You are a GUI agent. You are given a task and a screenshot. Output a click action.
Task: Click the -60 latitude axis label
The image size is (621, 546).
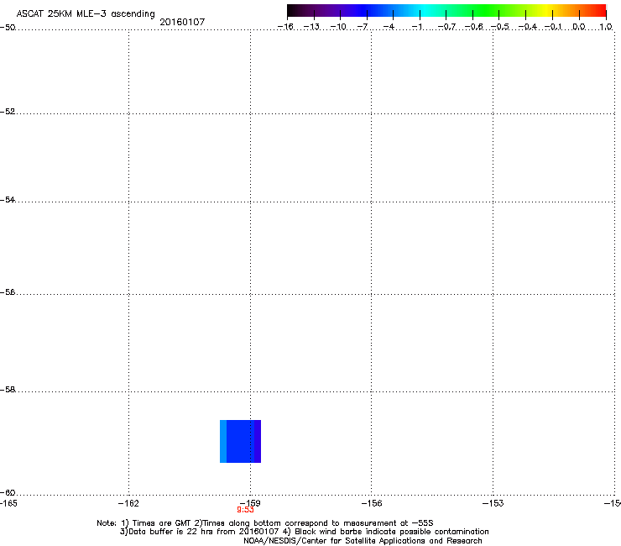[8, 493]
